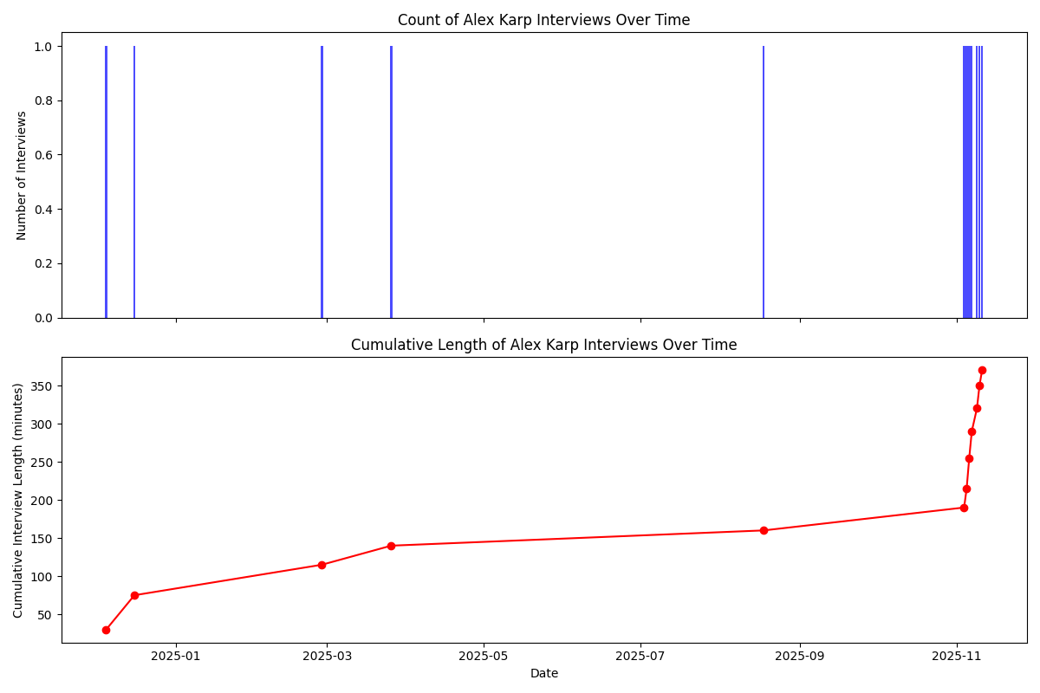Click the red data point at 290 minutes
This screenshot has width=1040, height=693.
coord(972,431)
